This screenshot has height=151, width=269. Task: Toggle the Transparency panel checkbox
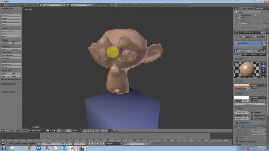click(x=237, y=123)
